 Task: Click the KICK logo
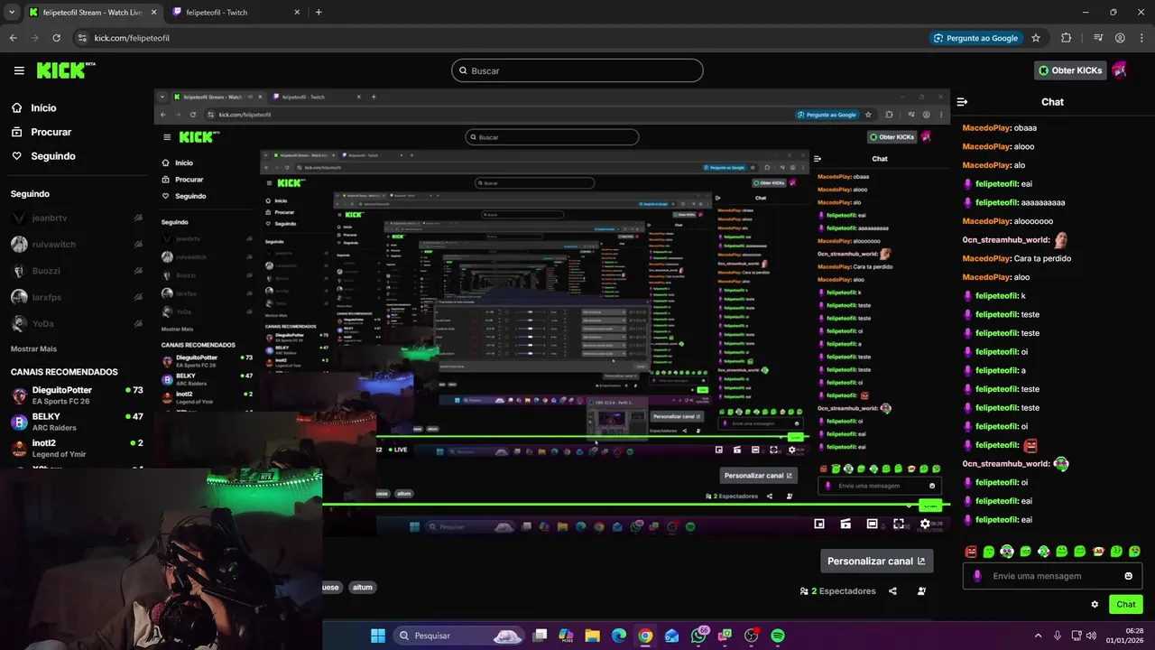pyautogui.click(x=65, y=70)
